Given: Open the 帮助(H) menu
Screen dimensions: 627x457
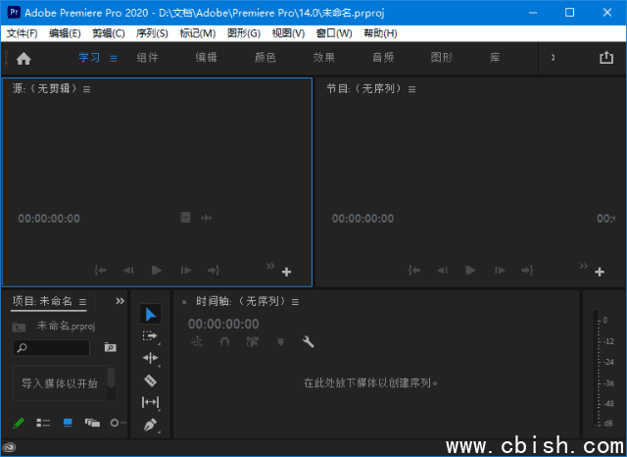Looking at the screenshot, I should coord(380,33).
